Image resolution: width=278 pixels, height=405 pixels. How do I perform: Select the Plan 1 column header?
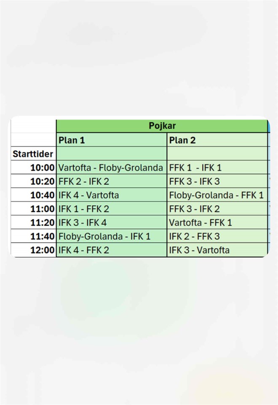(x=111, y=140)
